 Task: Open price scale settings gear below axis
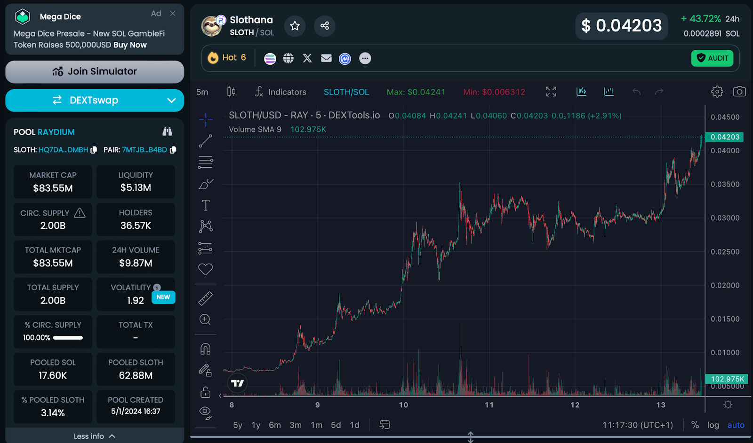coord(728,404)
